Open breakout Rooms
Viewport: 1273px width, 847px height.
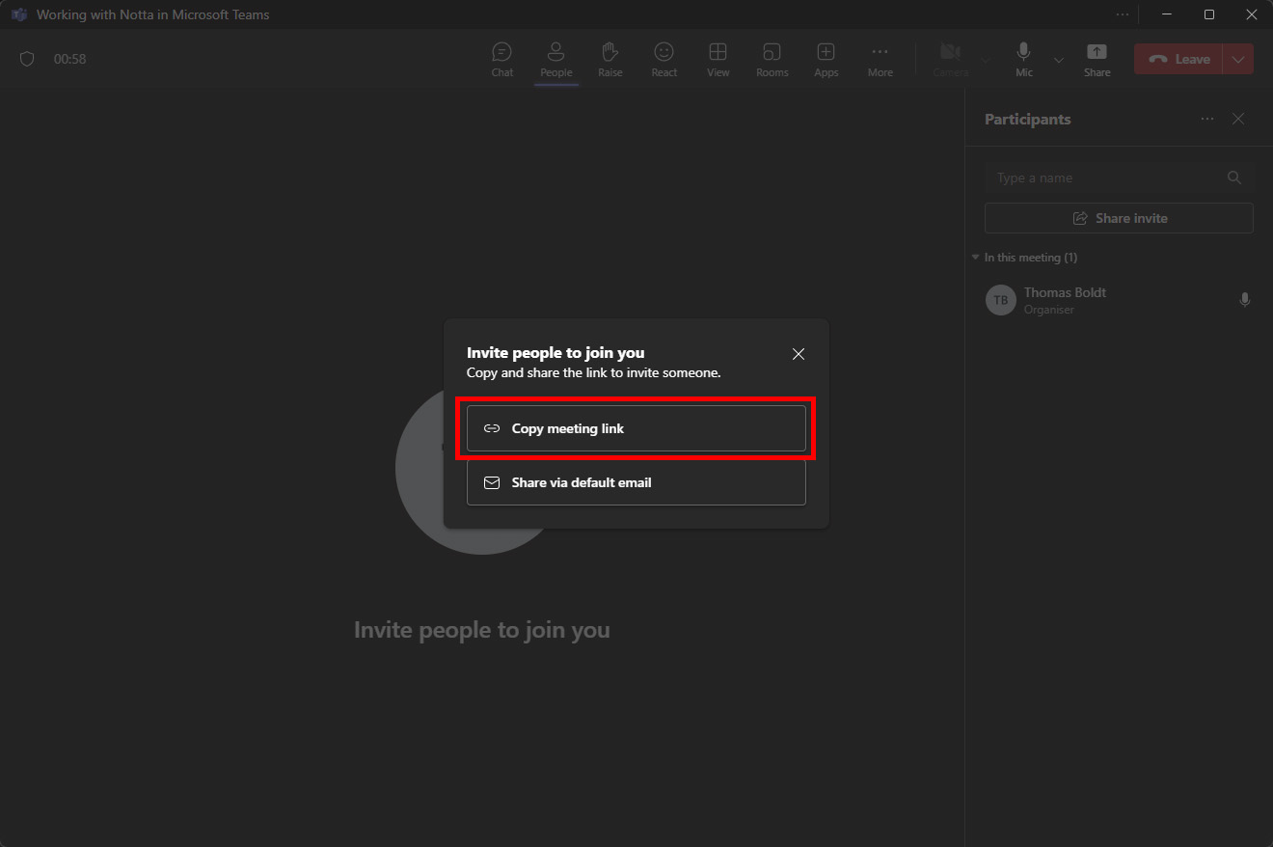(772, 60)
